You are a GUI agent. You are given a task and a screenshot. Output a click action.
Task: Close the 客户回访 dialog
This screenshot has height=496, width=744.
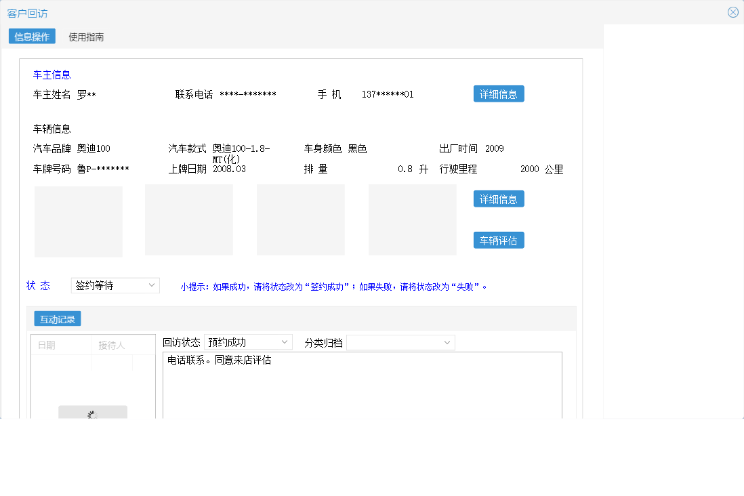(x=732, y=12)
